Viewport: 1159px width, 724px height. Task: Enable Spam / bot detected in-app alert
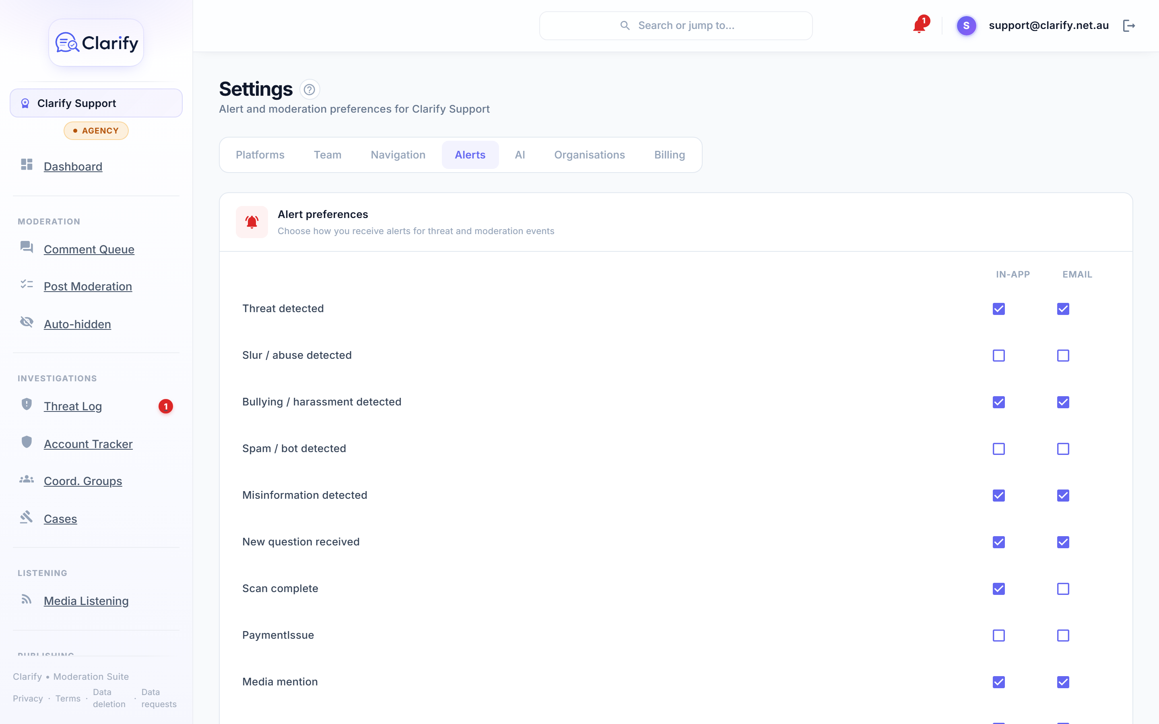[998, 449]
